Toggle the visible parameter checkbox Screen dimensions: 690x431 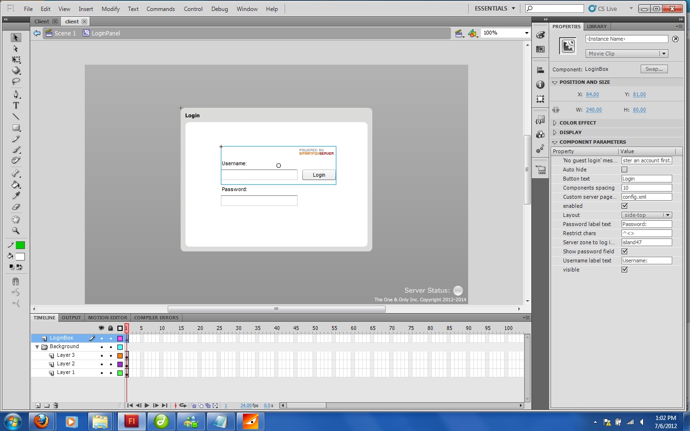point(624,270)
